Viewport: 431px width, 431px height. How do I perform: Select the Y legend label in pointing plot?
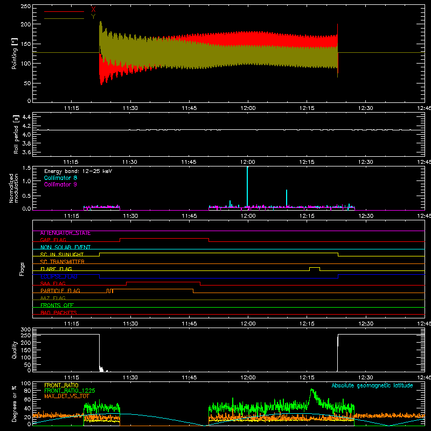[x=93, y=17]
